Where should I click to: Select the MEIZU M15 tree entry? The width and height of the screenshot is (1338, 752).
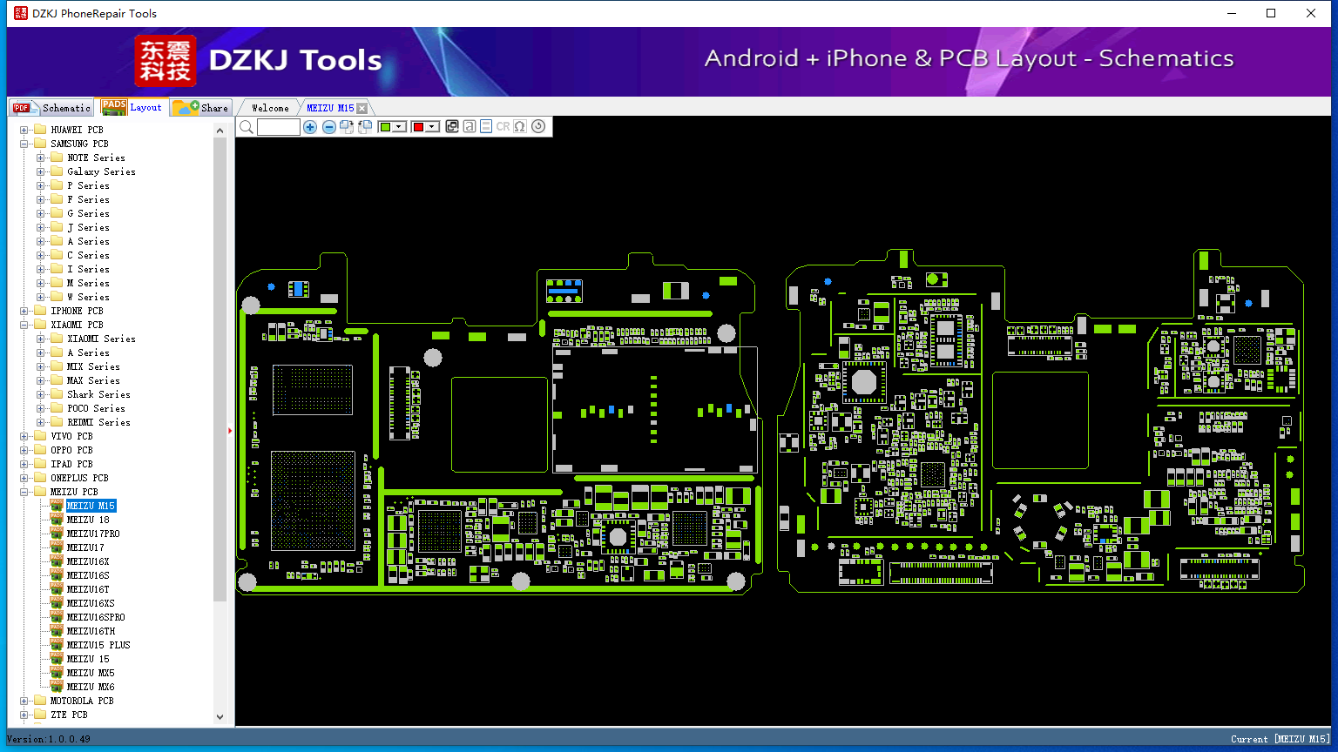coord(91,506)
